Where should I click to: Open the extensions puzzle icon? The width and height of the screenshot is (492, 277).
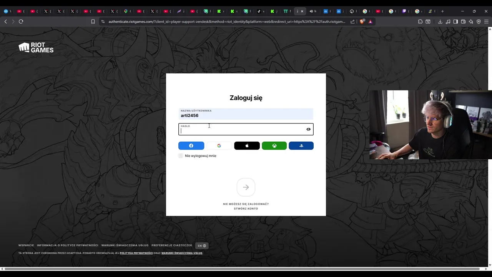click(420, 22)
